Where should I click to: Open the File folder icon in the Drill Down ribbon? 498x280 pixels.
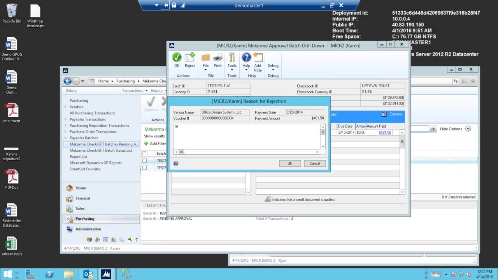(x=205, y=58)
